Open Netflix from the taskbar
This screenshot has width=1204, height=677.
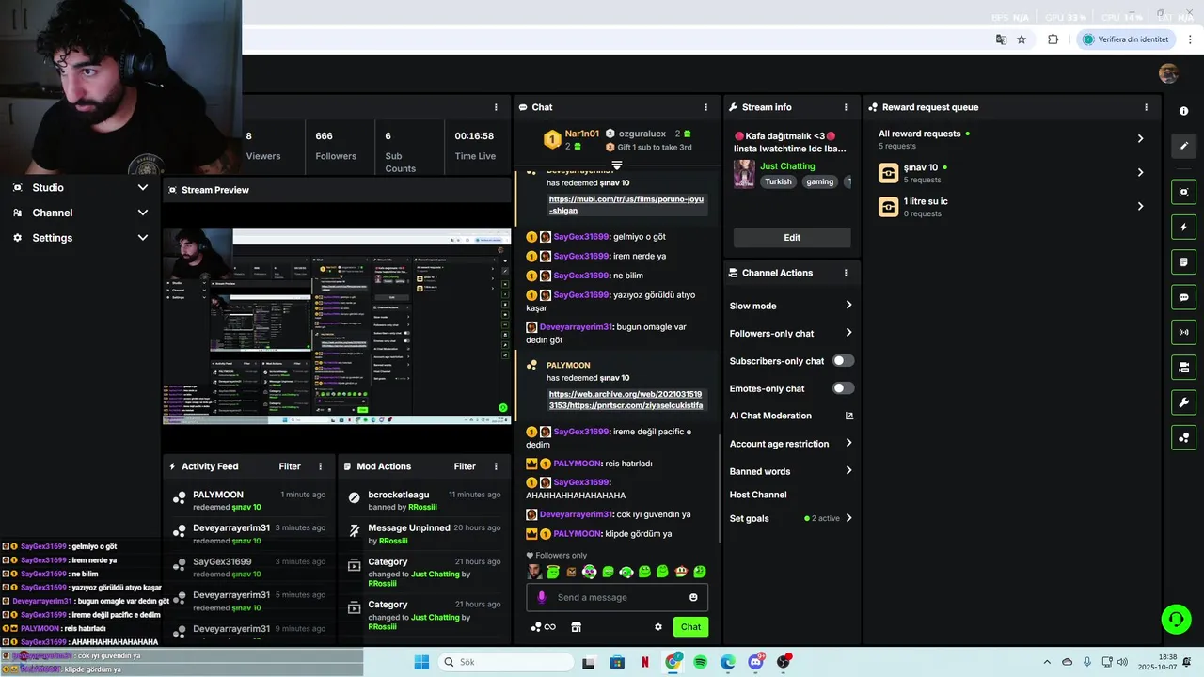(645, 662)
